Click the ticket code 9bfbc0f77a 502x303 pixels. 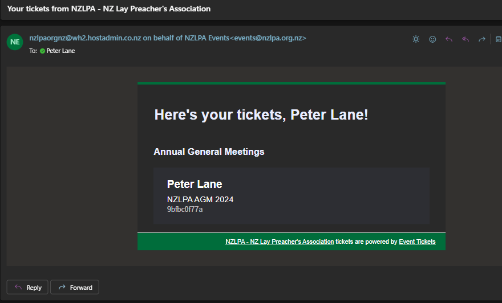[185, 210]
